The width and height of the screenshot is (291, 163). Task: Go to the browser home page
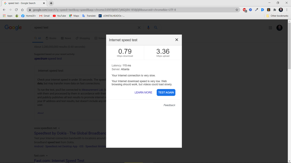coord(22,10)
